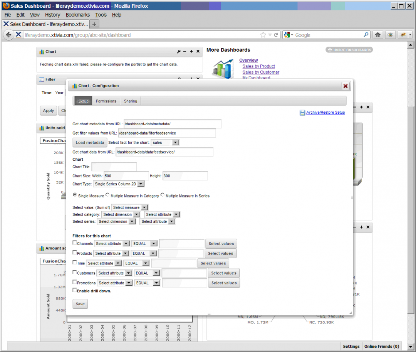Open the Bookmarks menu
The image size is (416, 352).
click(x=77, y=15)
